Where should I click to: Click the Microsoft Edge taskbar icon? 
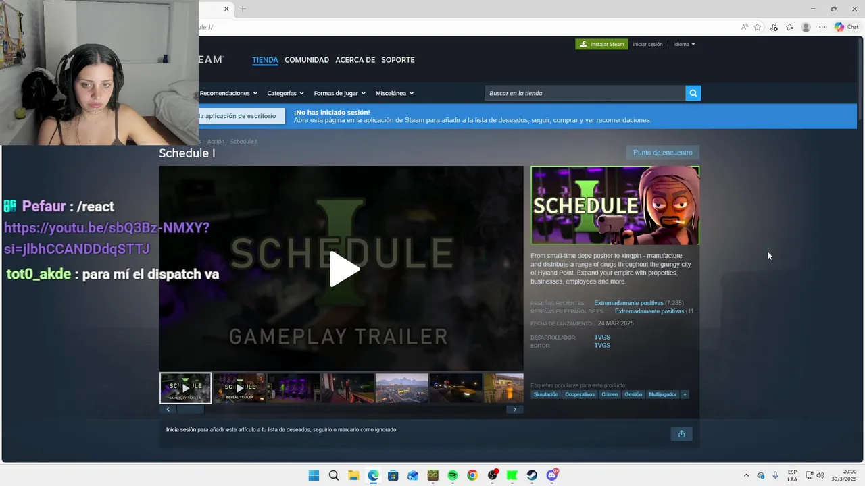click(x=373, y=475)
